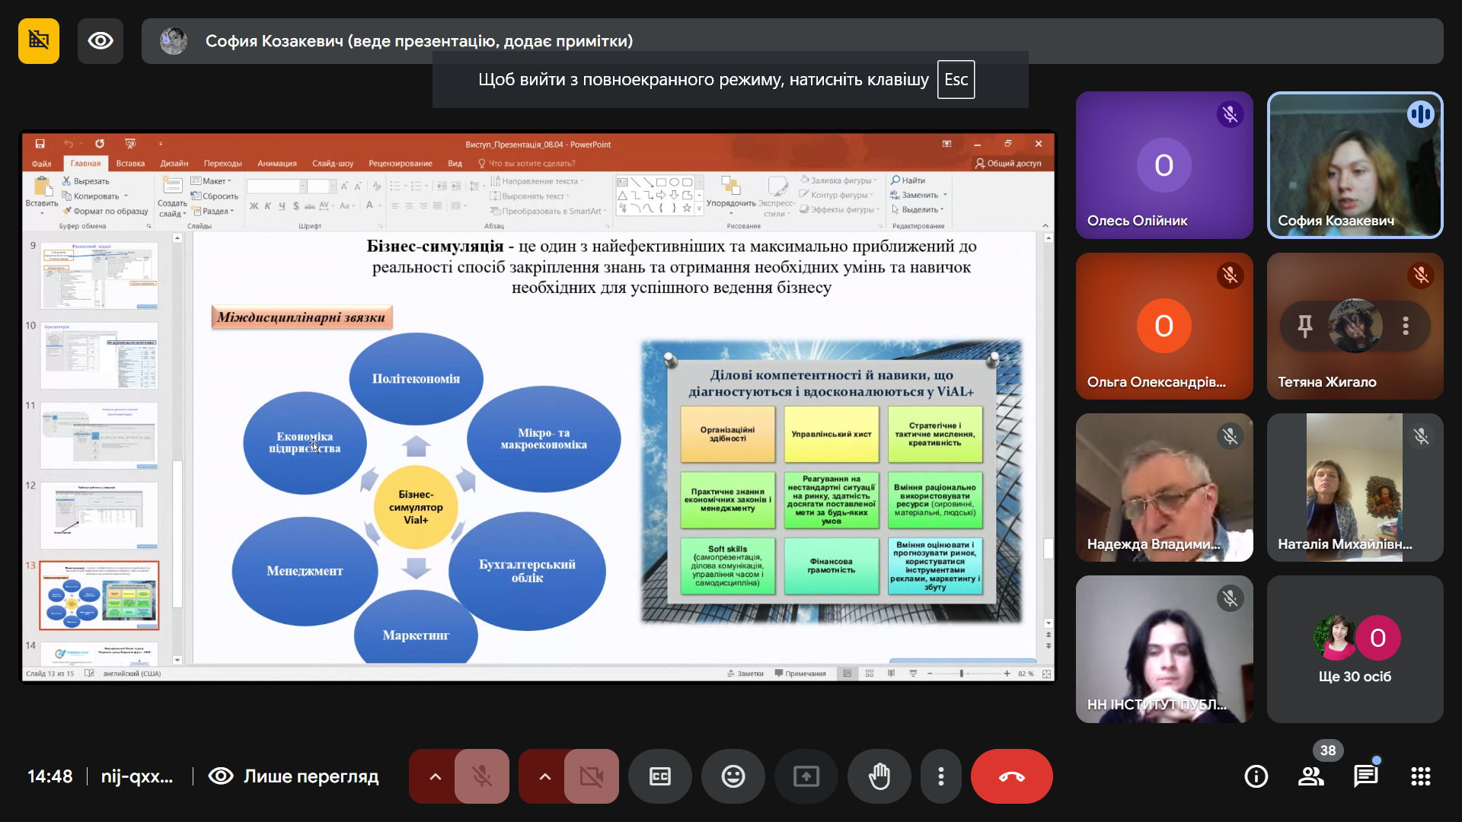Toggle the eye visibility button at top

click(x=101, y=40)
